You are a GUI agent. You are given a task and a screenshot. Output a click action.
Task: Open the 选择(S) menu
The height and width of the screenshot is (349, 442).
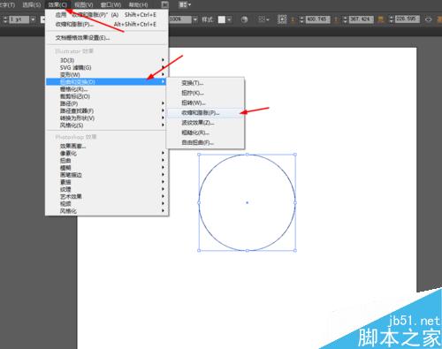pos(32,4)
